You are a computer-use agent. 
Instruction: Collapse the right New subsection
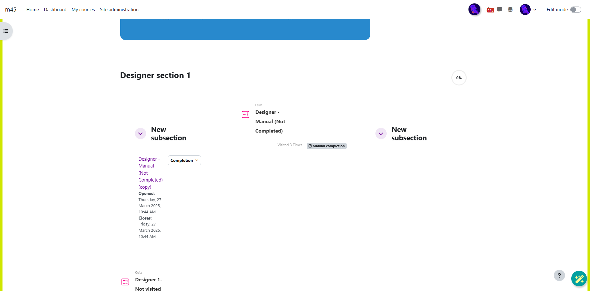(381, 133)
